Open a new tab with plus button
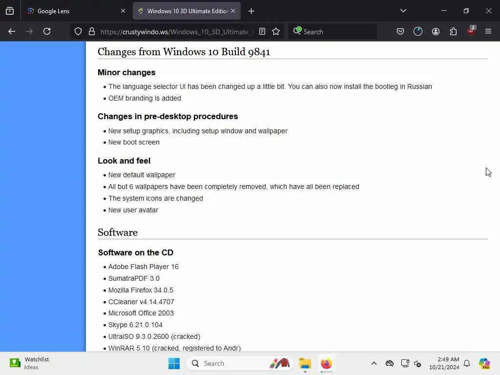 point(251,11)
